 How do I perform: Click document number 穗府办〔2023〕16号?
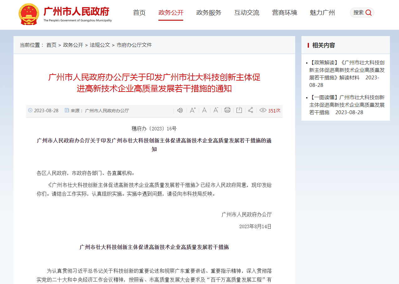(x=154, y=129)
